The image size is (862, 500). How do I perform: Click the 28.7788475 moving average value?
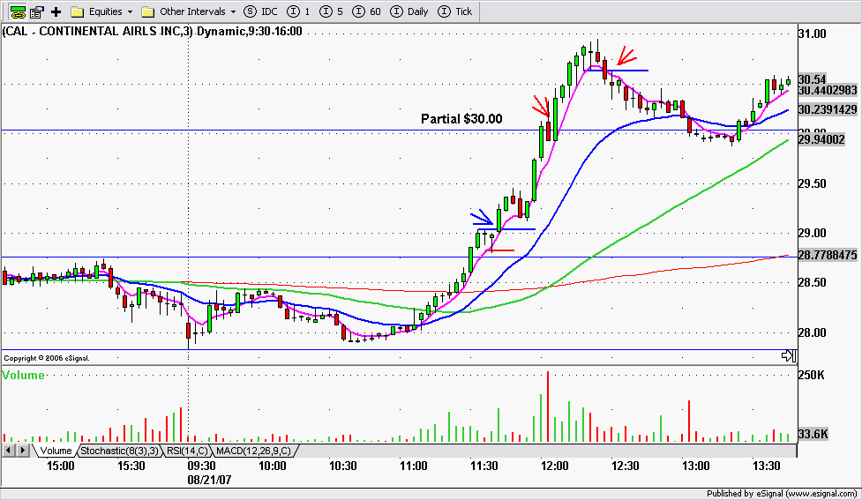coord(828,256)
